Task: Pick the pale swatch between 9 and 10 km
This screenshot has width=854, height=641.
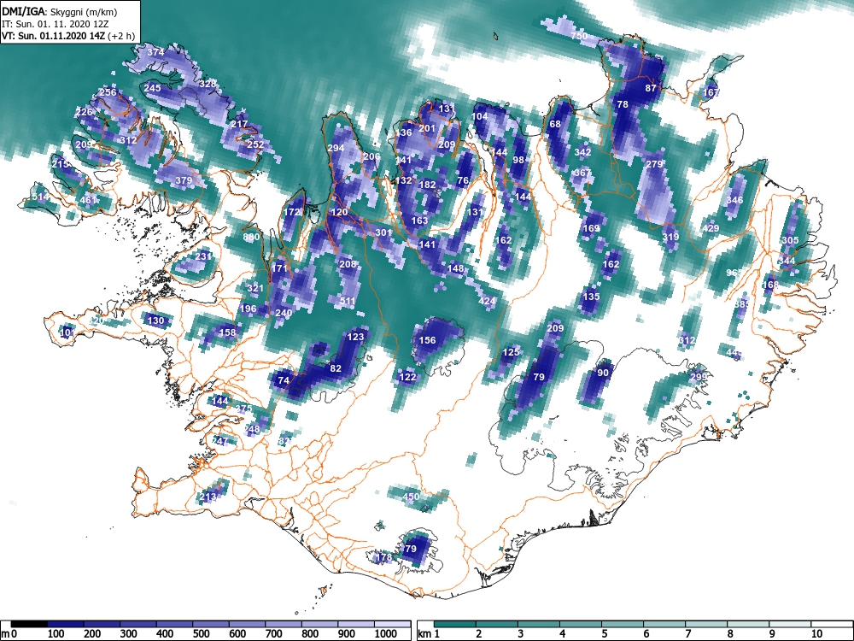Action: pyautogui.click(x=790, y=624)
